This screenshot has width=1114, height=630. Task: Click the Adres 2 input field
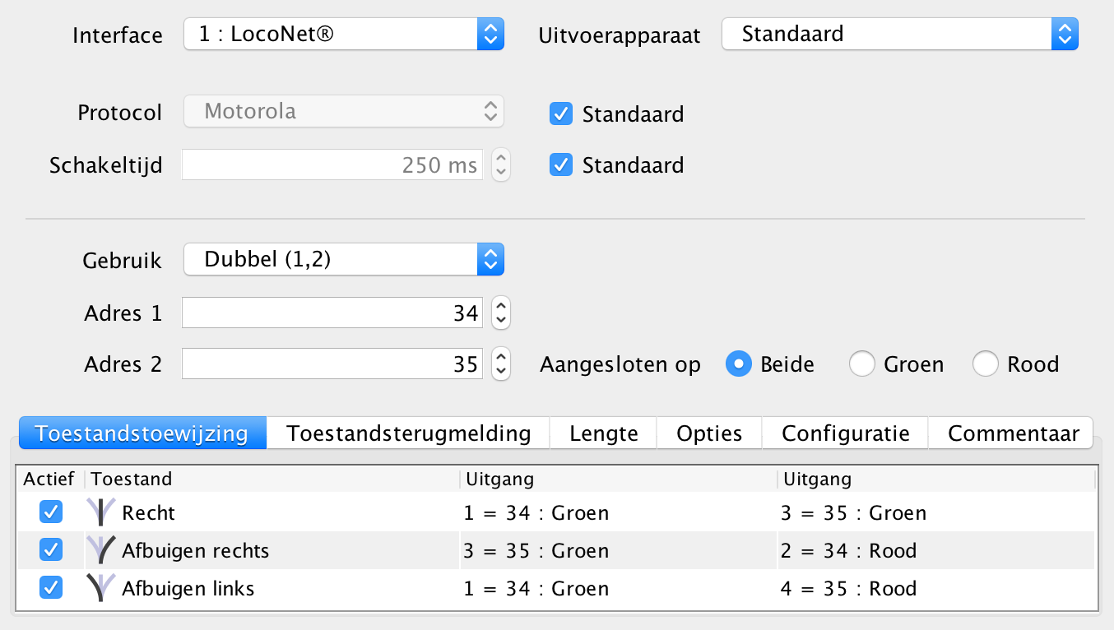332,364
